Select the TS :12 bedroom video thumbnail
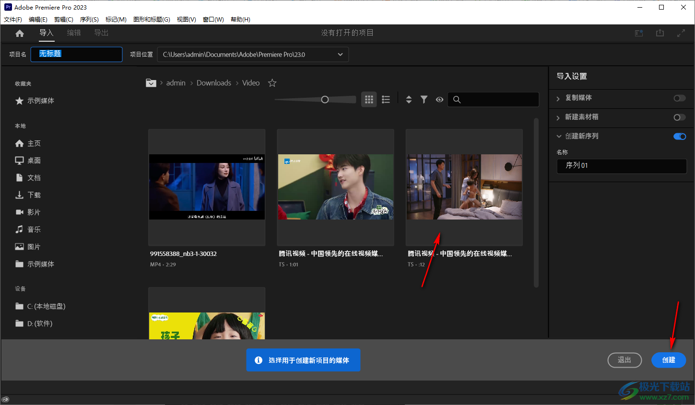 tap(464, 187)
